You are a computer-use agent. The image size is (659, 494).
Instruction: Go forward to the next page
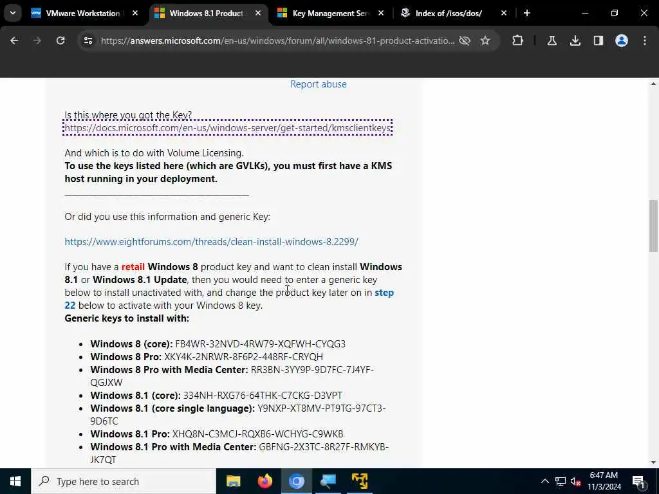[x=37, y=41]
